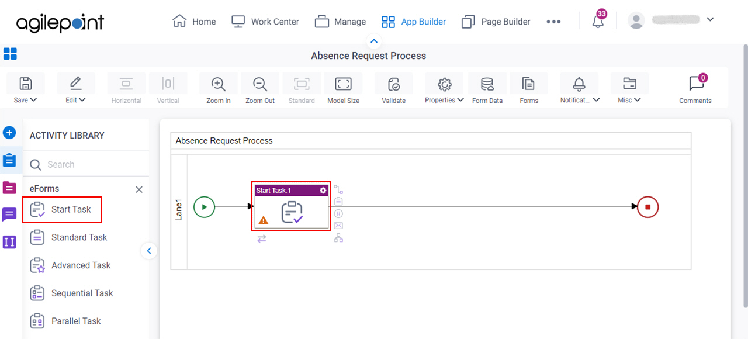Click the hierarchy tree icon beside Start Task.1
Viewport: 748px width, 339px height.
click(338, 237)
